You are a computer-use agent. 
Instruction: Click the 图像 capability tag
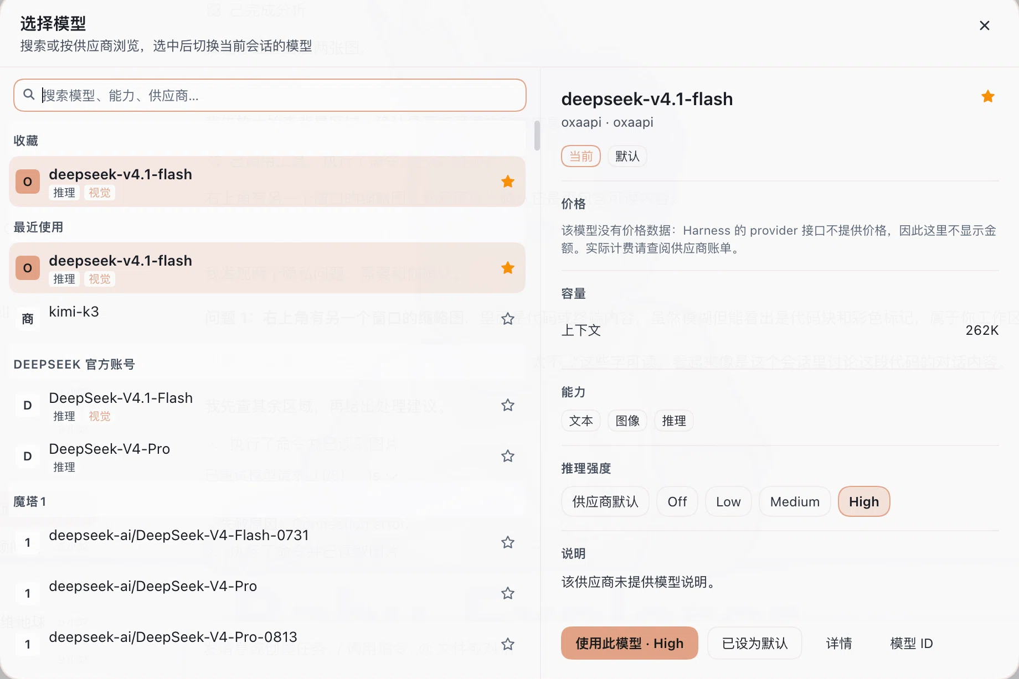point(627,421)
